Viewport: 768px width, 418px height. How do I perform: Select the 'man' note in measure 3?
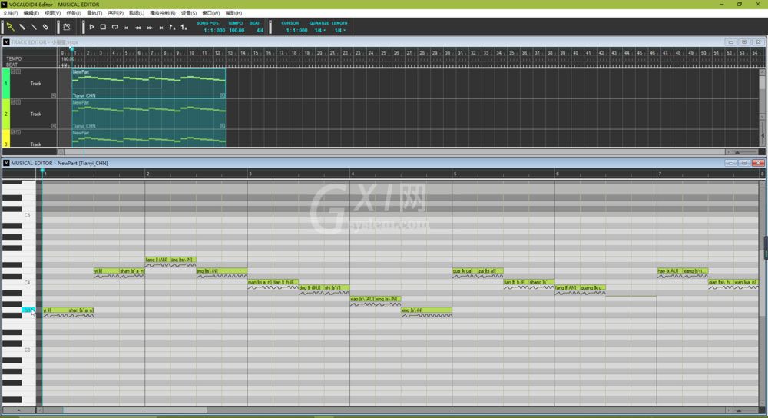(260, 282)
